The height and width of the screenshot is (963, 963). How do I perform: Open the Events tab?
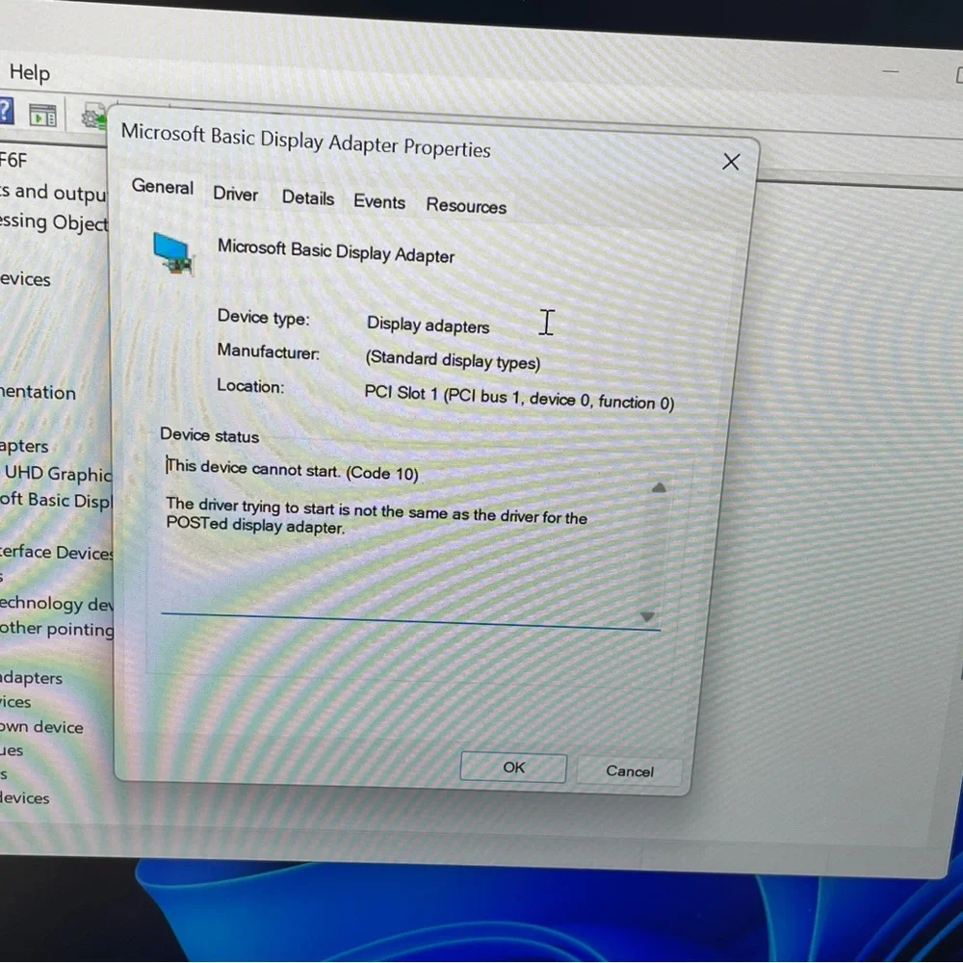click(x=378, y=202)
